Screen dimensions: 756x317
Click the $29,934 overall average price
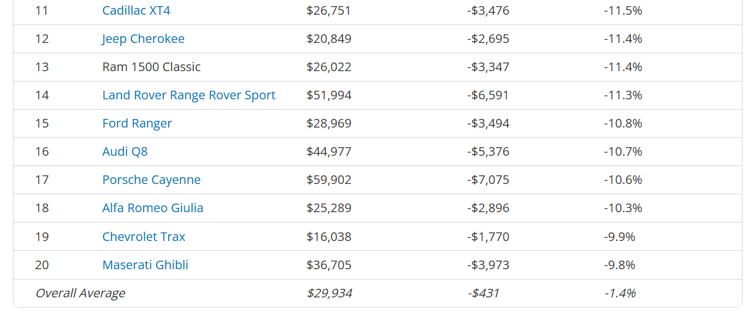coord(330,293)
